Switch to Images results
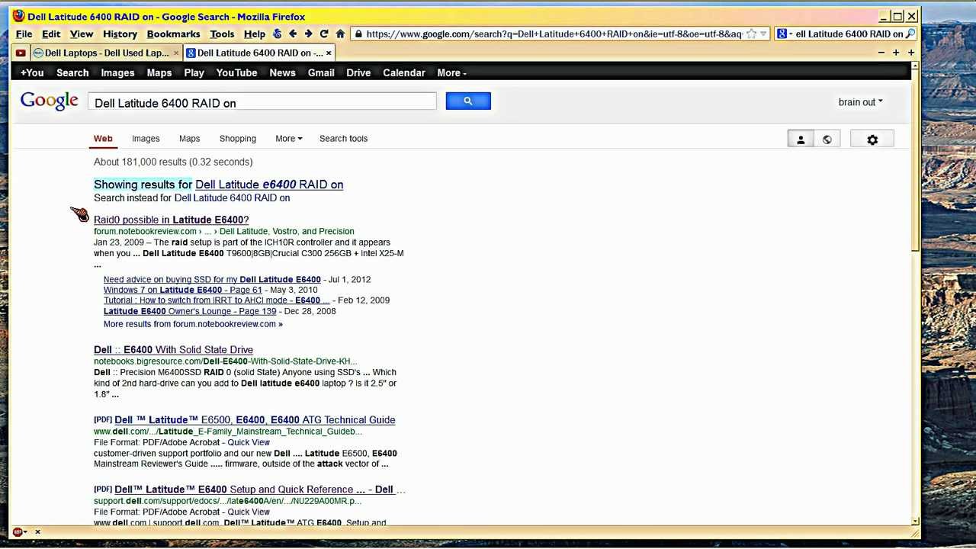The height and width of the screenshot is (549, 976). (146, 139)
